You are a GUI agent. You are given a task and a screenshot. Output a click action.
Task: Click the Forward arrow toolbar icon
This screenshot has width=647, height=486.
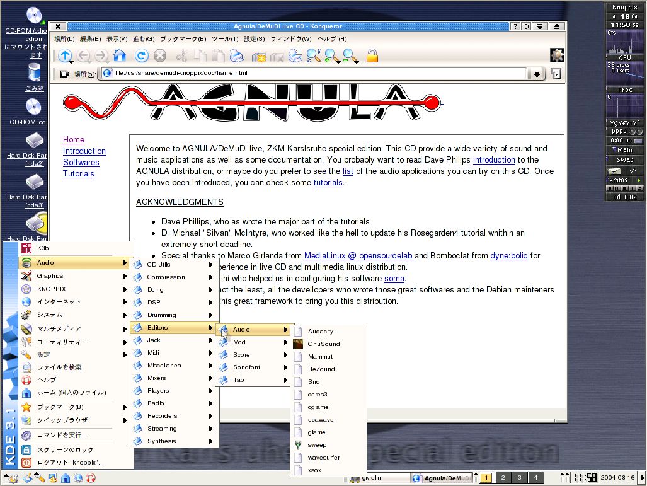coord(102,55)
